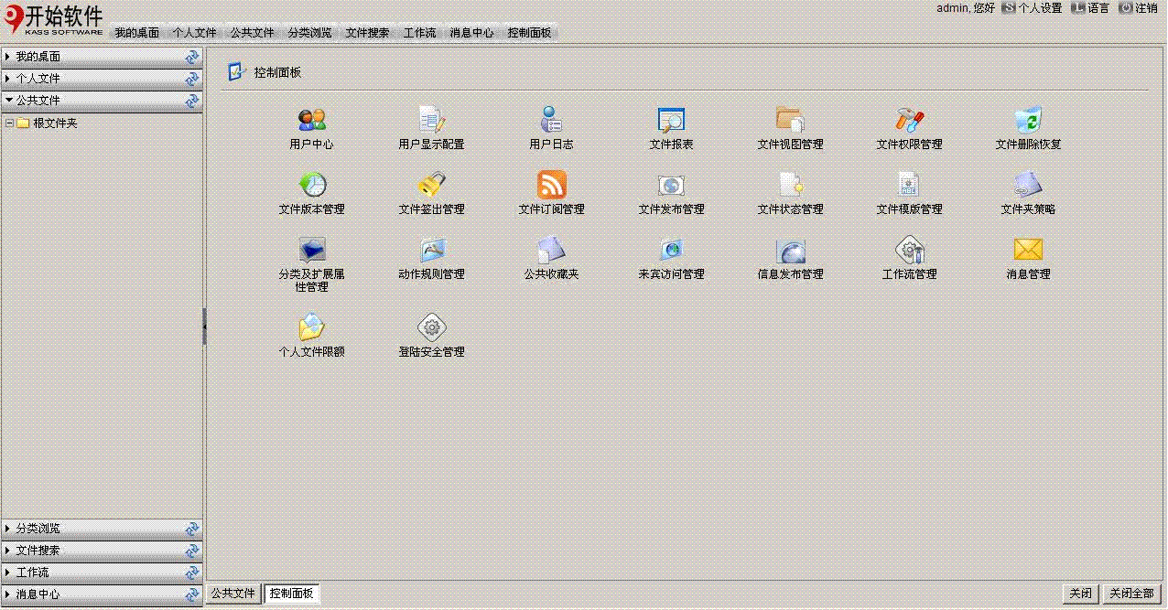Click the 文件删除恢复 recycle bin icon
The width and height of the screenshot is (1168, 610).
[x=1028, y=120]
